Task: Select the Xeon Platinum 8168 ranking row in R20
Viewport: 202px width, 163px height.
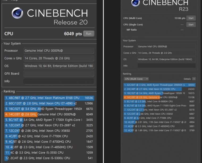Action: pos(49,98)
